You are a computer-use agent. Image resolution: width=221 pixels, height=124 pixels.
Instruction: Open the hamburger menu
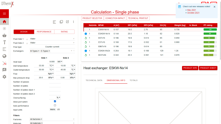click(4, 14)
